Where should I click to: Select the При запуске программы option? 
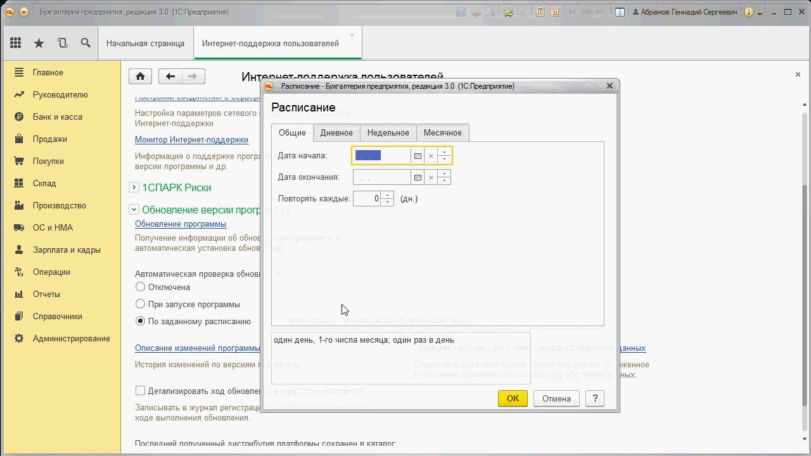[x=141, y=304]
